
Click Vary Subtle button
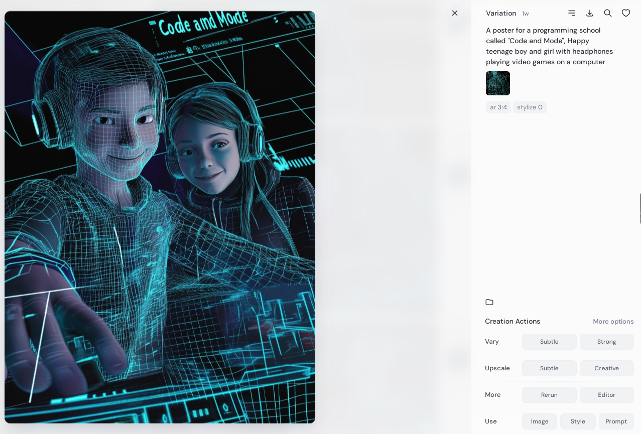click(549, 342)
